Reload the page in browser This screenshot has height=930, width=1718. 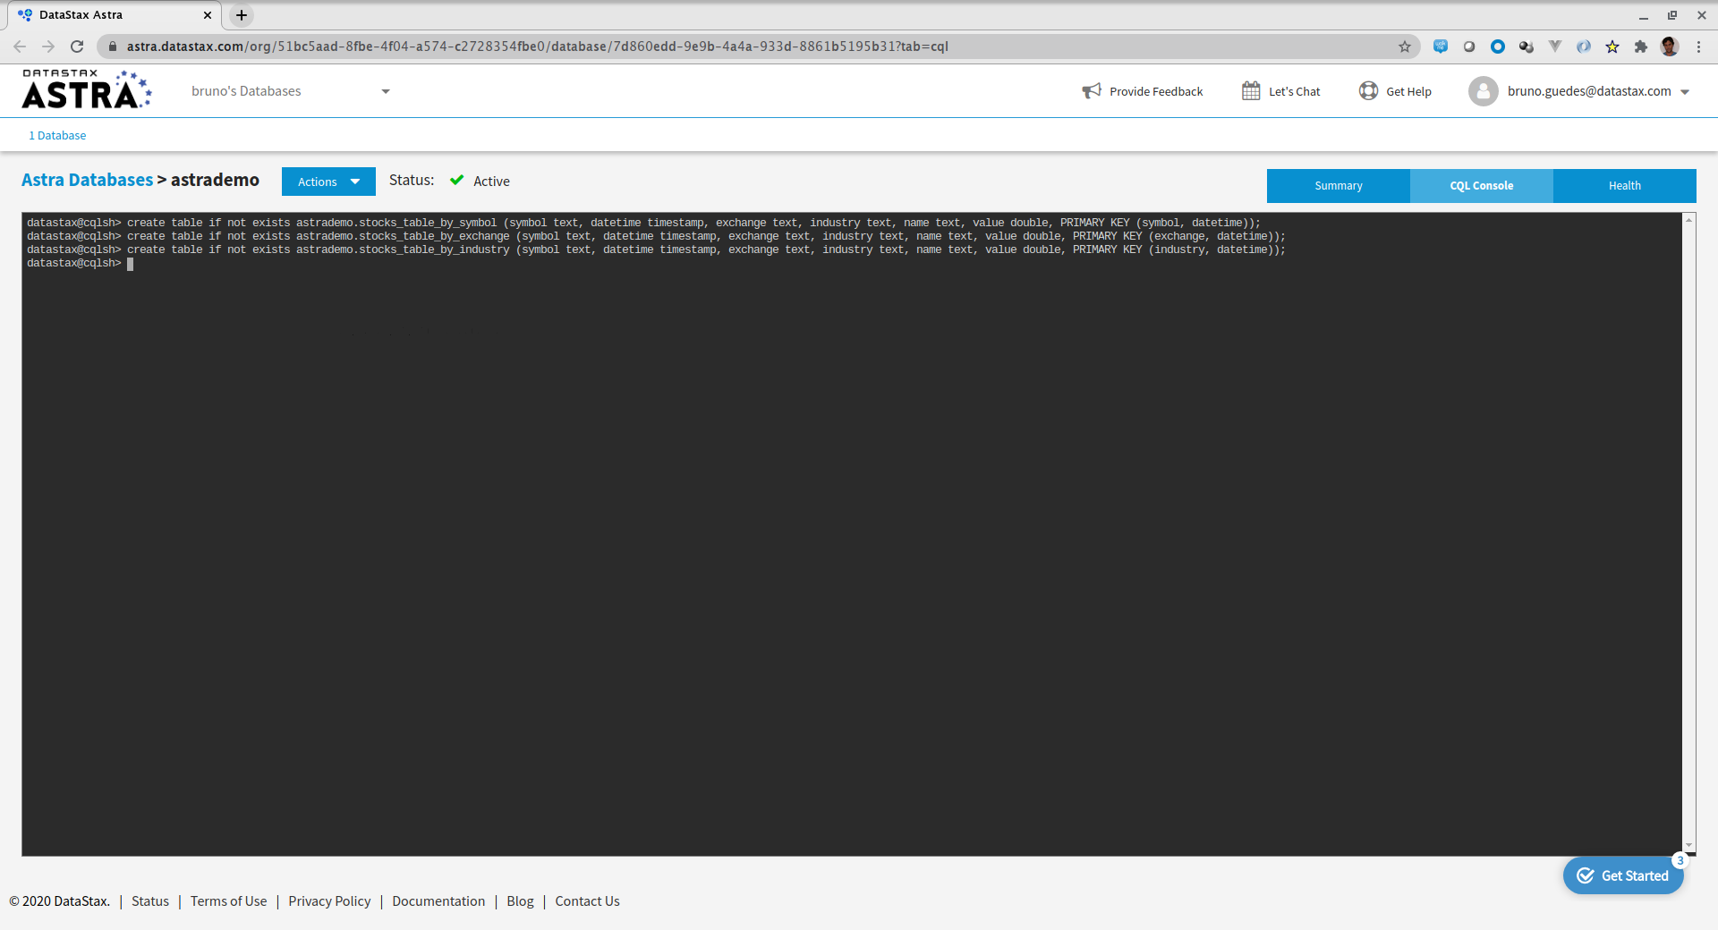pyautogui.click(x=77, y=46)
